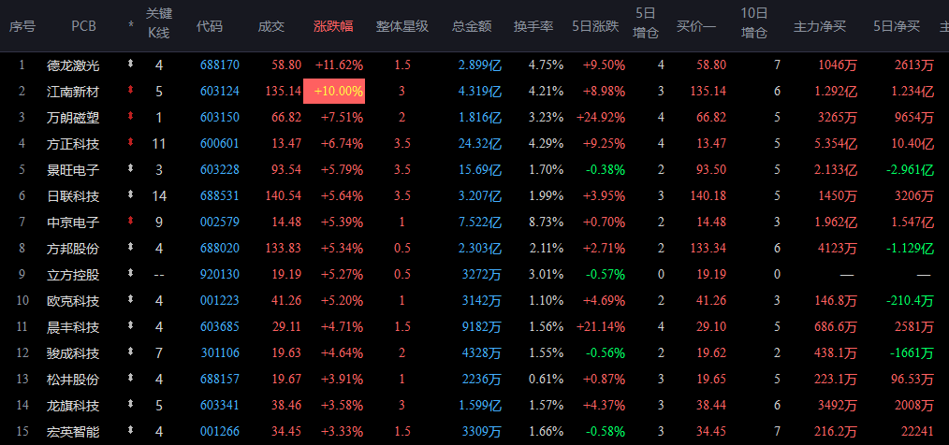The width and height of the screenshot is (949, 445).
Task: Select stock name 龙旗科技
Action: point(73,406)
